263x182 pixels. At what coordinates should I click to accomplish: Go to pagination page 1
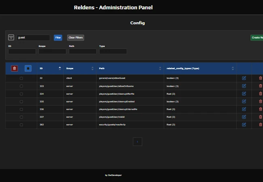point(138,142)
